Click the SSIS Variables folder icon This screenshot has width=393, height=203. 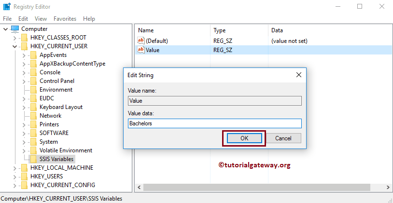click(33, 159)
